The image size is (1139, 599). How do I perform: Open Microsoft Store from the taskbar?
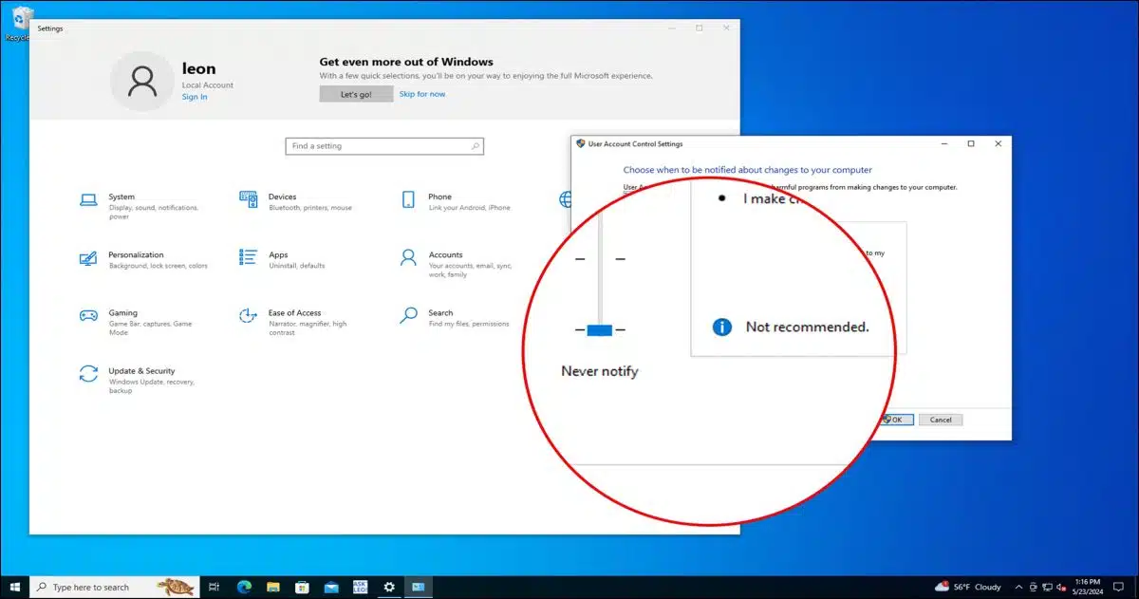tap(302, 587)
